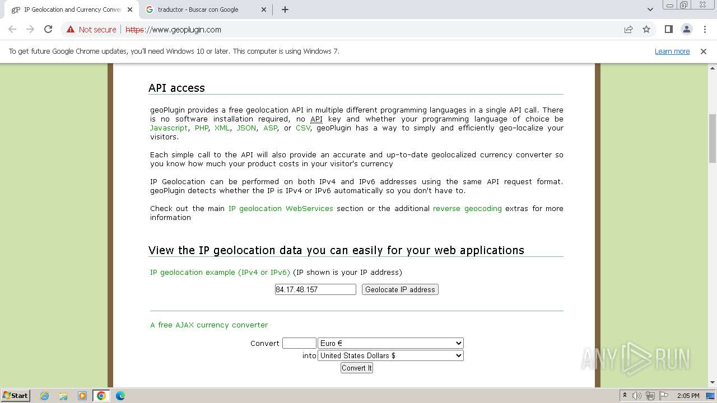This screenshot has width=717, height=403.
Task: Open the side panel icon
Action: 668,30
